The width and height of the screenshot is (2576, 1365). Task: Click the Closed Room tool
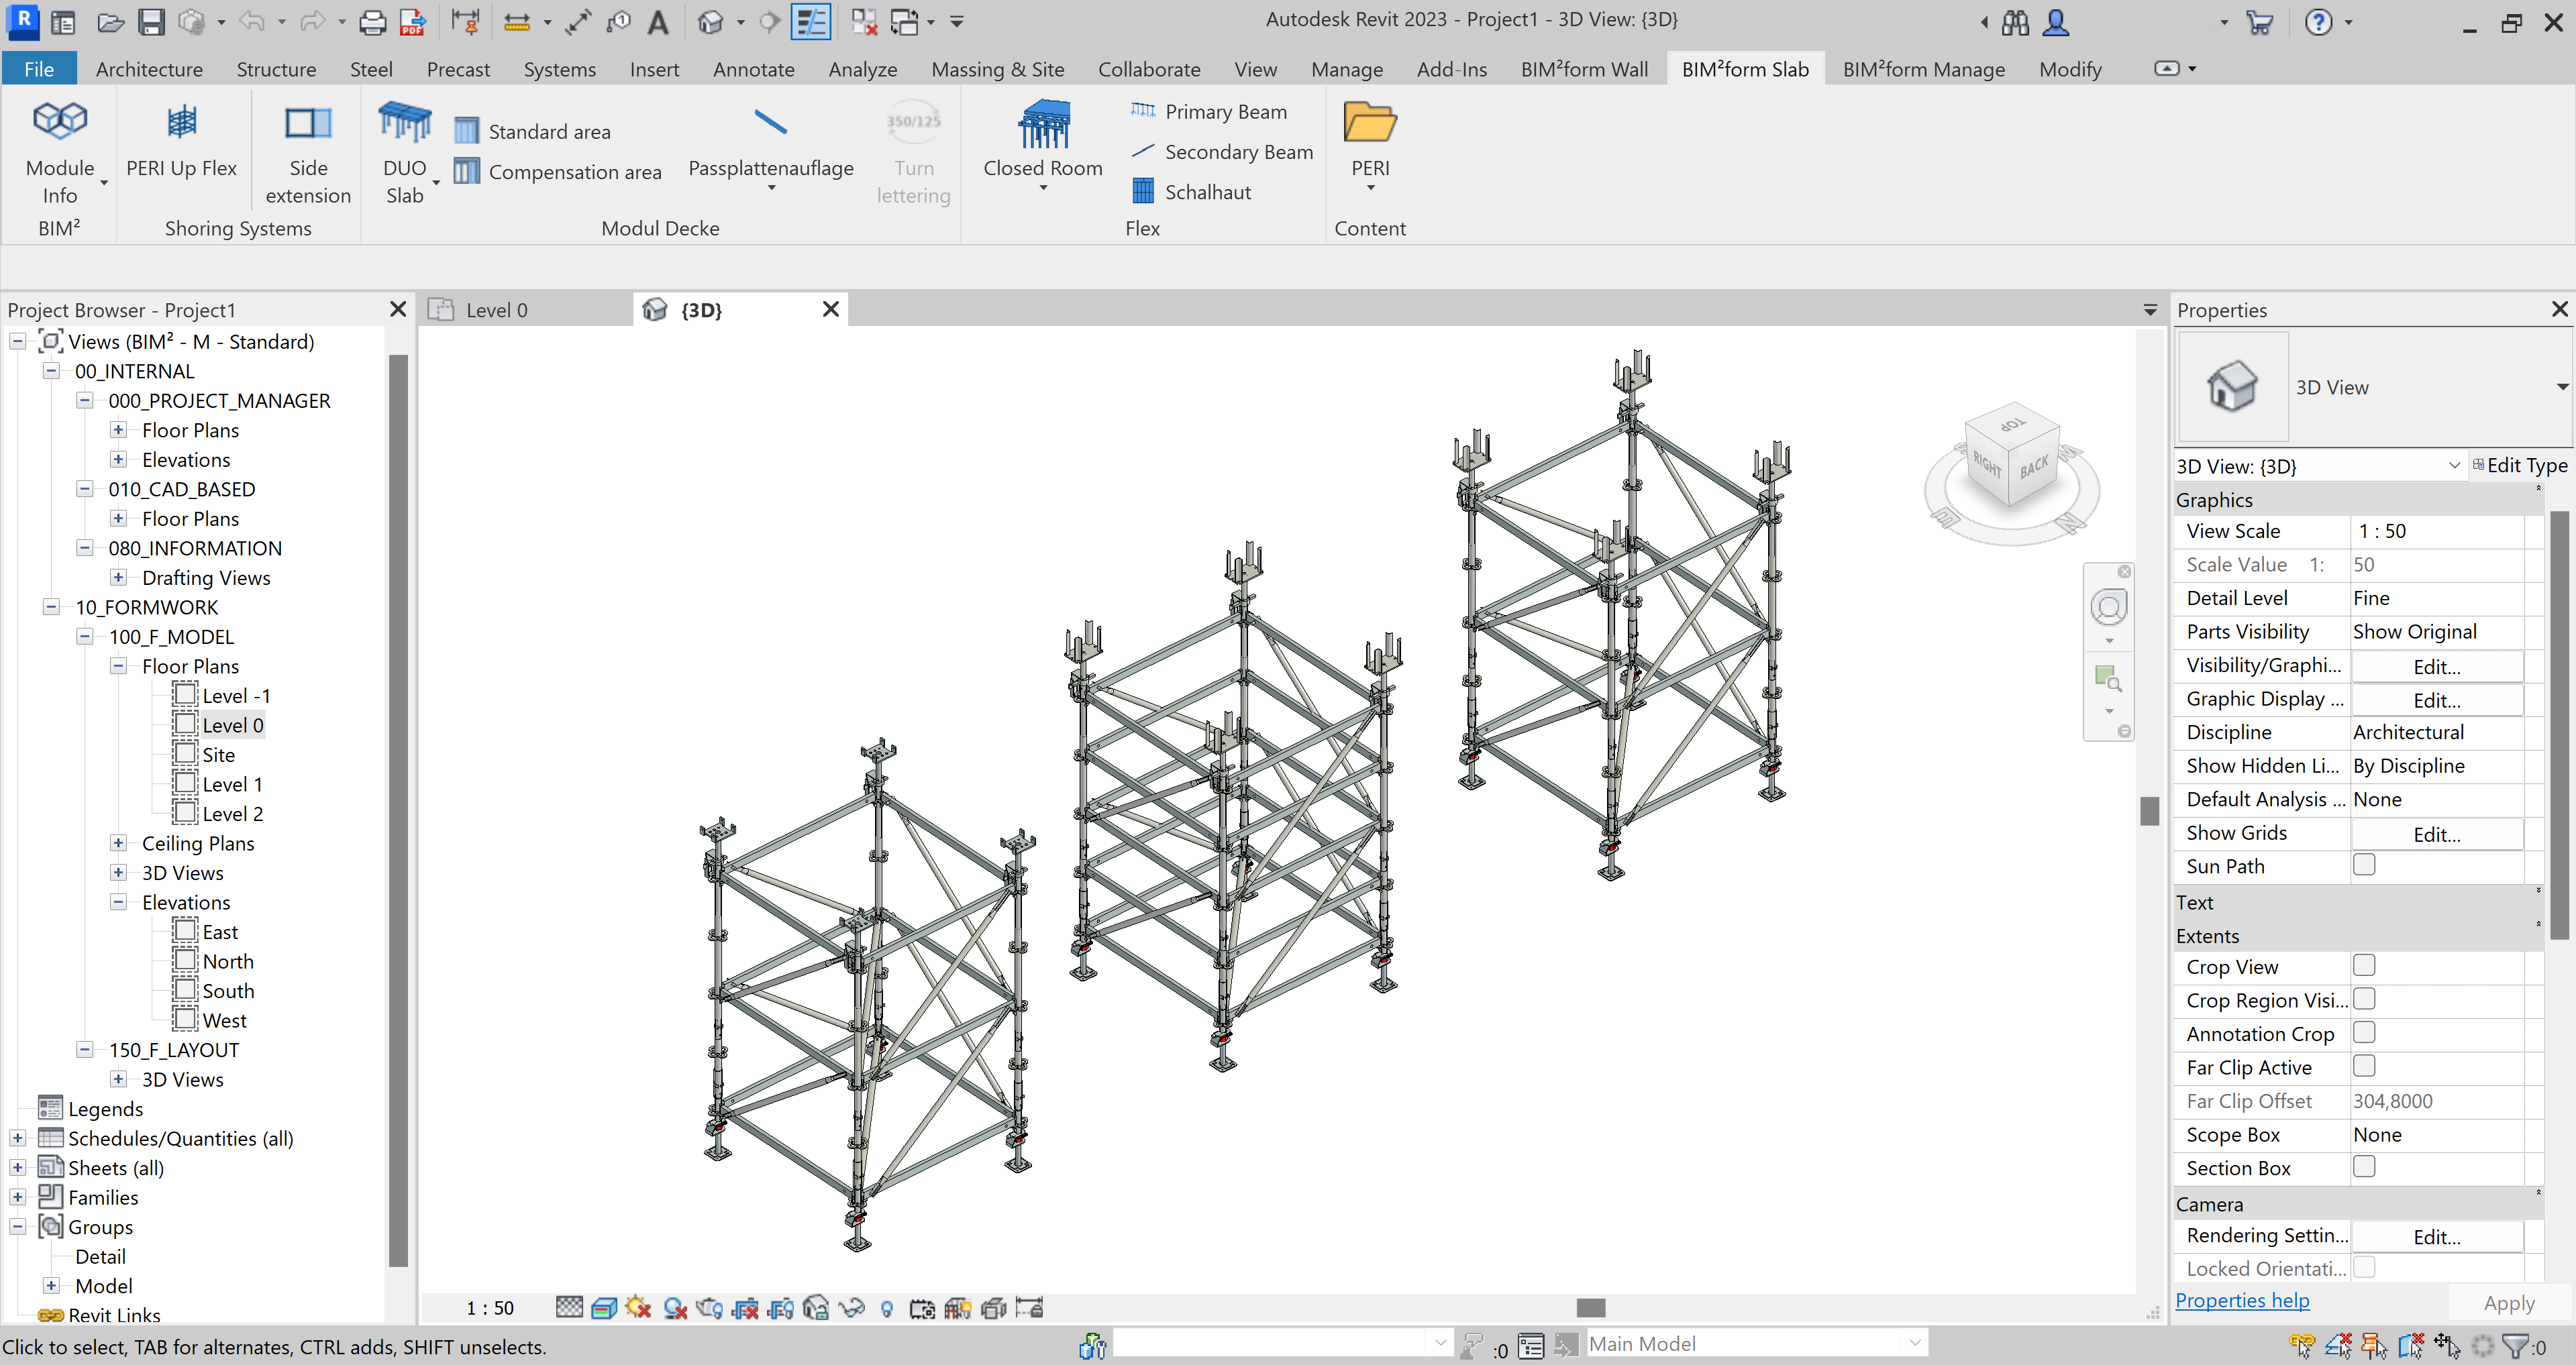(1042, 150)
